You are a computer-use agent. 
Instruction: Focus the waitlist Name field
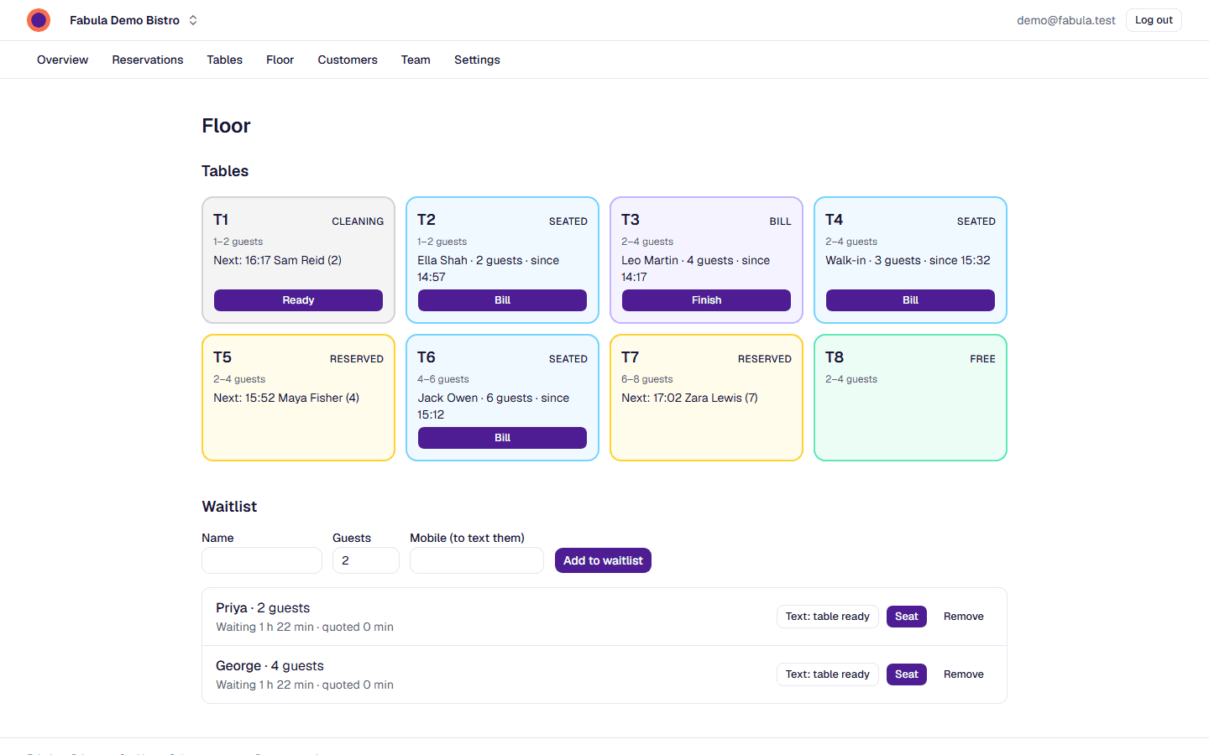point(262,560)
